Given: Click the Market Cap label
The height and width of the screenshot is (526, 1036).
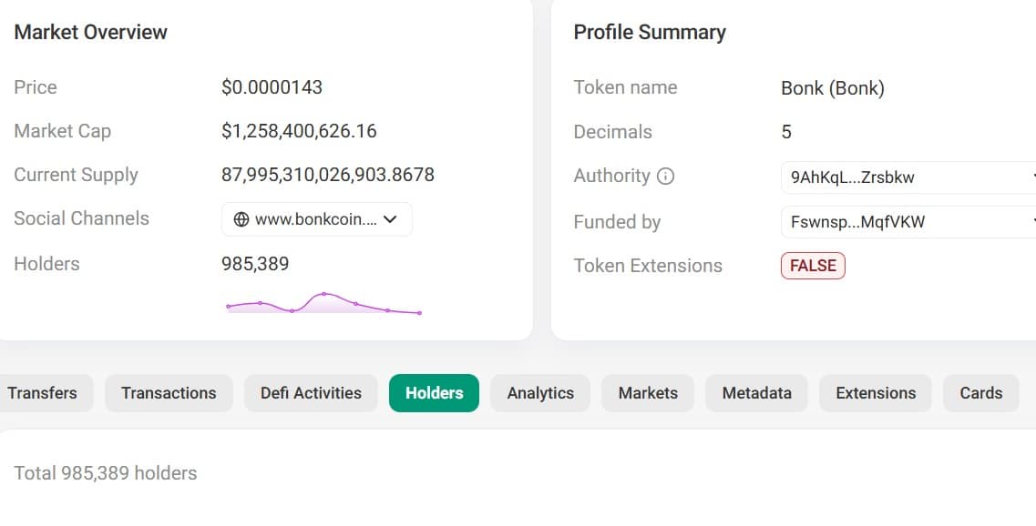Looking at the screenshot, I should click(x=62, y=131).
